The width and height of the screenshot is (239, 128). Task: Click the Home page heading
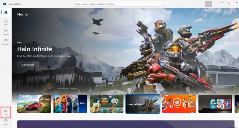[22, 14]
